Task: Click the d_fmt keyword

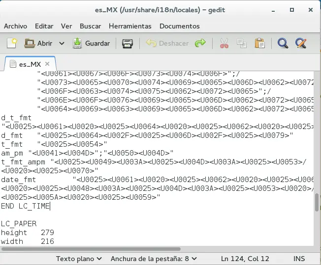Action: tap(12, 135)
